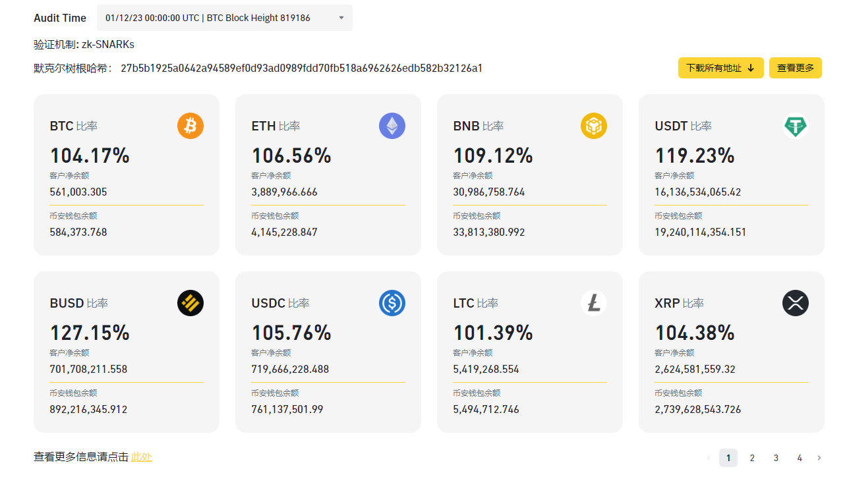Viewport: 847px width, 498px height.
Task: Click the BUSD black coin icon
Action: tap(190, 303)
